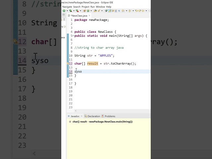Viewport: 212px width, 159px height.
Task: Open the New Java Class dropdown arrow
Action: (91, 11)
